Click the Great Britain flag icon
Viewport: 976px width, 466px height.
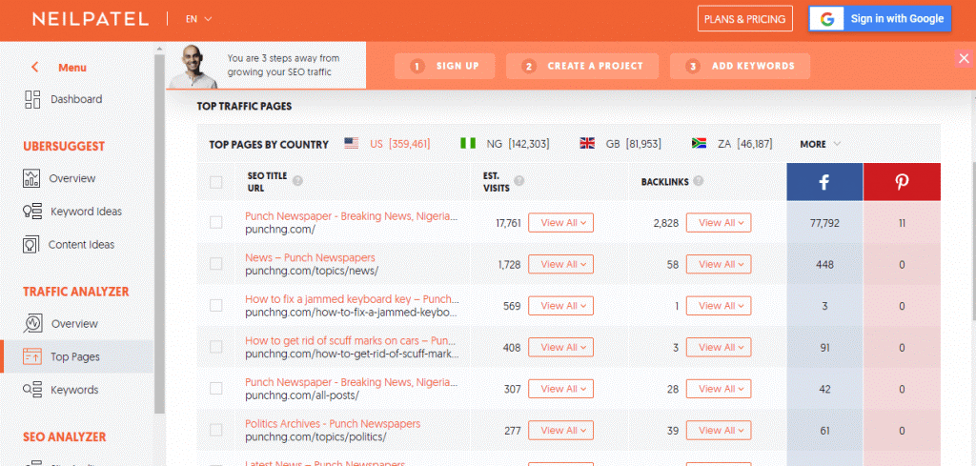(x=587, y=144)
